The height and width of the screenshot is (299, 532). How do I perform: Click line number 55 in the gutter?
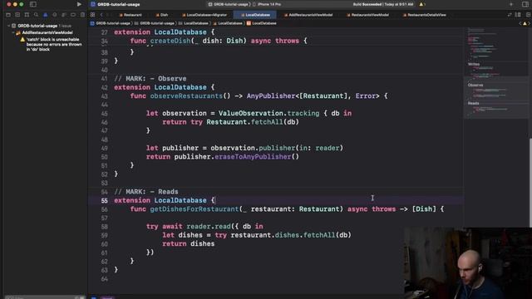pyautogui.click(x=104, y=201)
